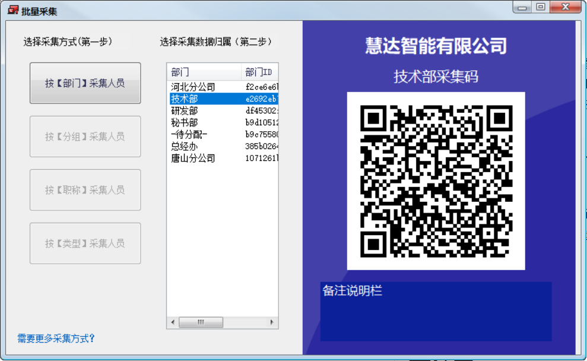Choose the 秘书部 department row

coord(185,123)
